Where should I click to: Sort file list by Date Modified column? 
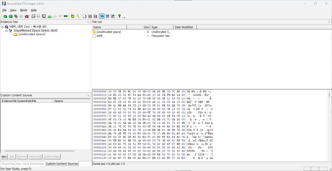(x=185, y=27)
